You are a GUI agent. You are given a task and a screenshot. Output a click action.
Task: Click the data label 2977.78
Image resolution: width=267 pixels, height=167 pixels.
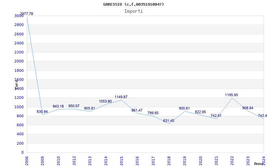click(27, 14)
